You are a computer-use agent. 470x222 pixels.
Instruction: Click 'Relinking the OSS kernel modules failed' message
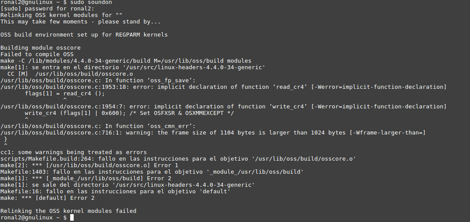(68, 211)
